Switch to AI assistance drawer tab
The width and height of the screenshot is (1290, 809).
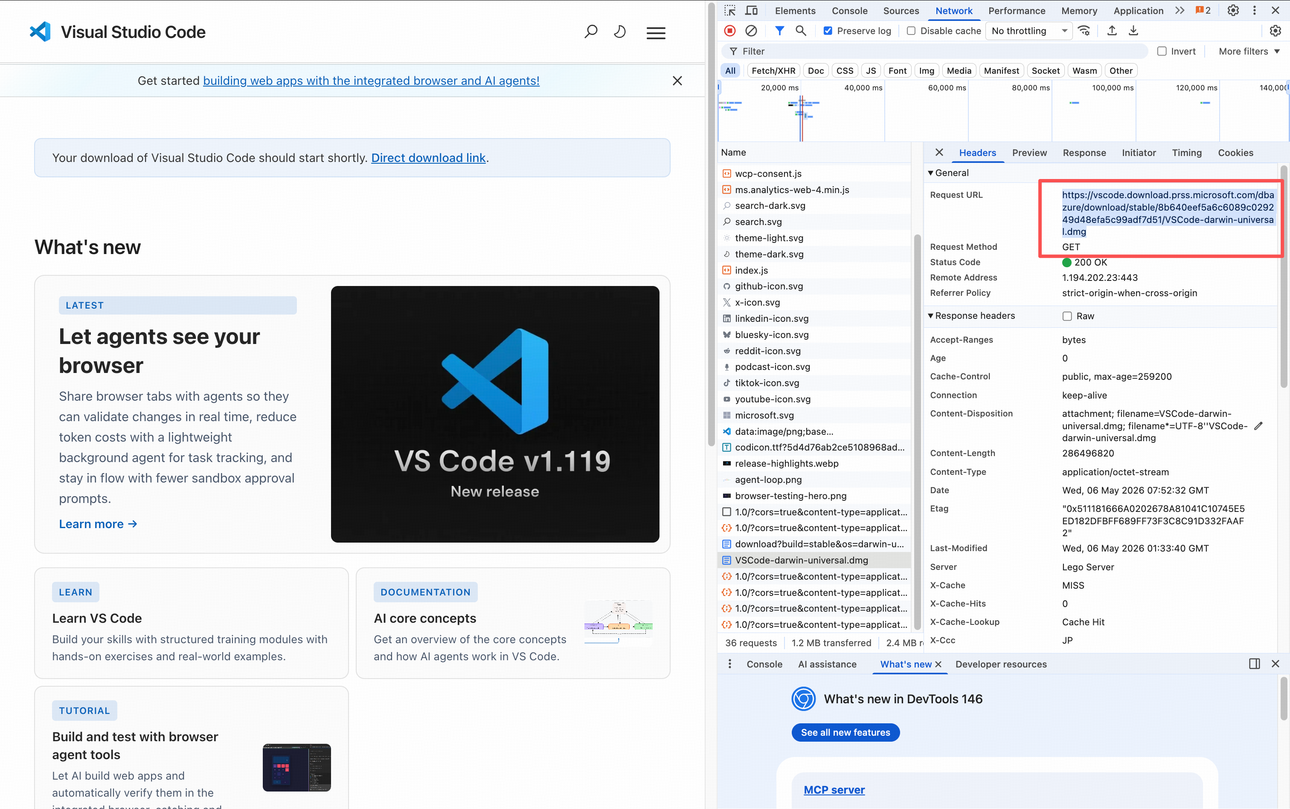(x=827, y=664)
